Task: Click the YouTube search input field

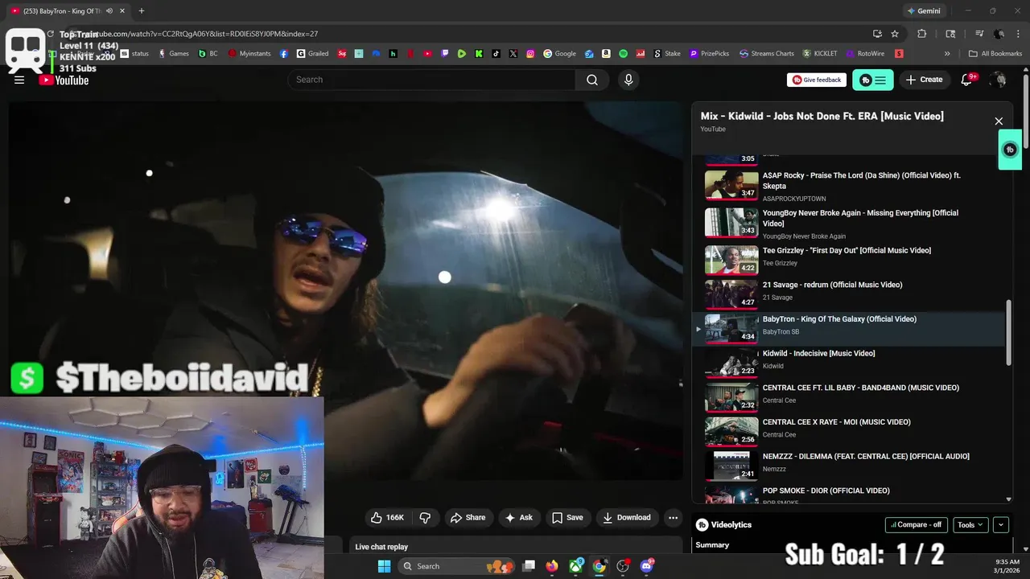Action: click(431, 80)
